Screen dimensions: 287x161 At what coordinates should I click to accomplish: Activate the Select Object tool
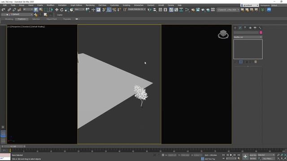[x=36, y=10]
